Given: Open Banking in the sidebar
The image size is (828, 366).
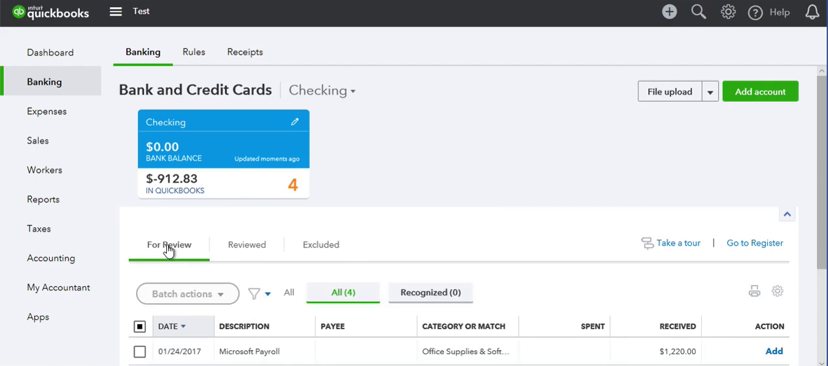Looking at the screenshot, I should [50, 82].
